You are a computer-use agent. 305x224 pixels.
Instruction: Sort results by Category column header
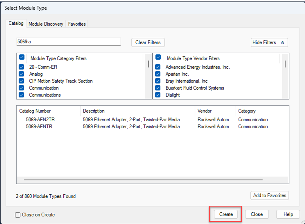click(x=262, y=111)
